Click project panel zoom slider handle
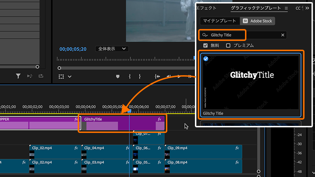Image resolution: width=315 pixels, height=177 pixels. coord(37,67)
